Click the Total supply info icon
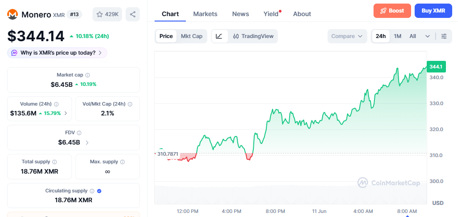The height and width of the screenshot is (217, 458). point(55,162)
